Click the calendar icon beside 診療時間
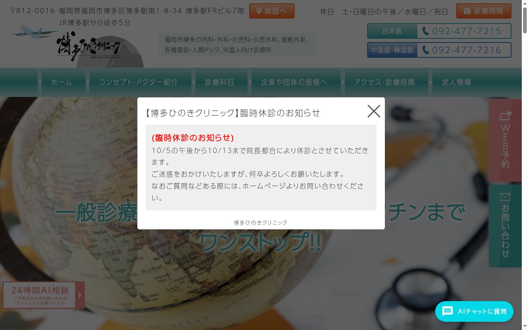 click(x=467, y=11)
